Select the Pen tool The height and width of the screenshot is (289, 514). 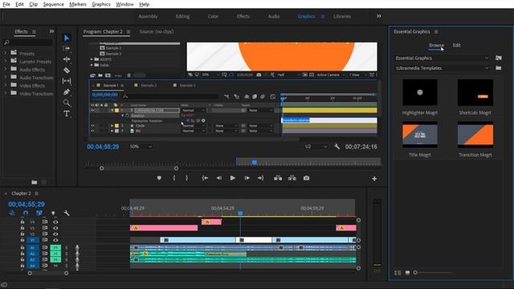tap(67, 92)
